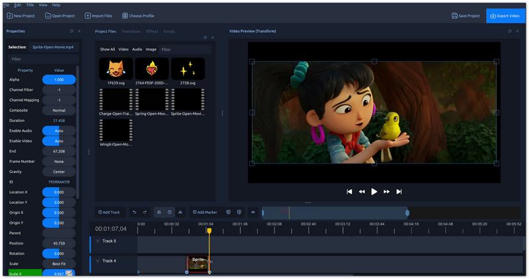Click the center timeline on playhead icon
Image resolution: width=529 pixels, height=279 pixels.
(253, 212)
